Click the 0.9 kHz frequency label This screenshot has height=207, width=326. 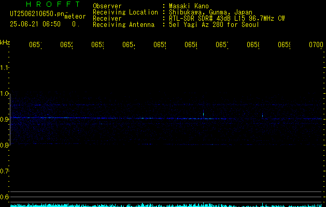click(x=4, y=119)
